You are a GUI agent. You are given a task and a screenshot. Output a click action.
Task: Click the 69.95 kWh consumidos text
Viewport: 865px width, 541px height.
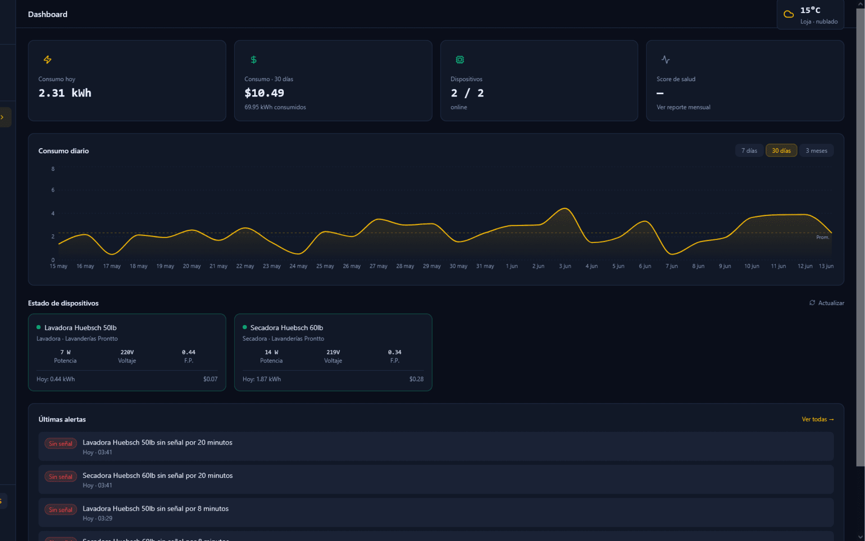point(275,107)
